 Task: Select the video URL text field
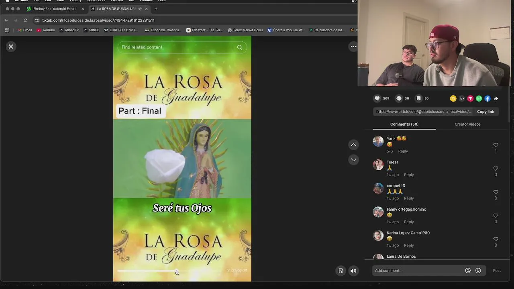(x=424, y=112)
